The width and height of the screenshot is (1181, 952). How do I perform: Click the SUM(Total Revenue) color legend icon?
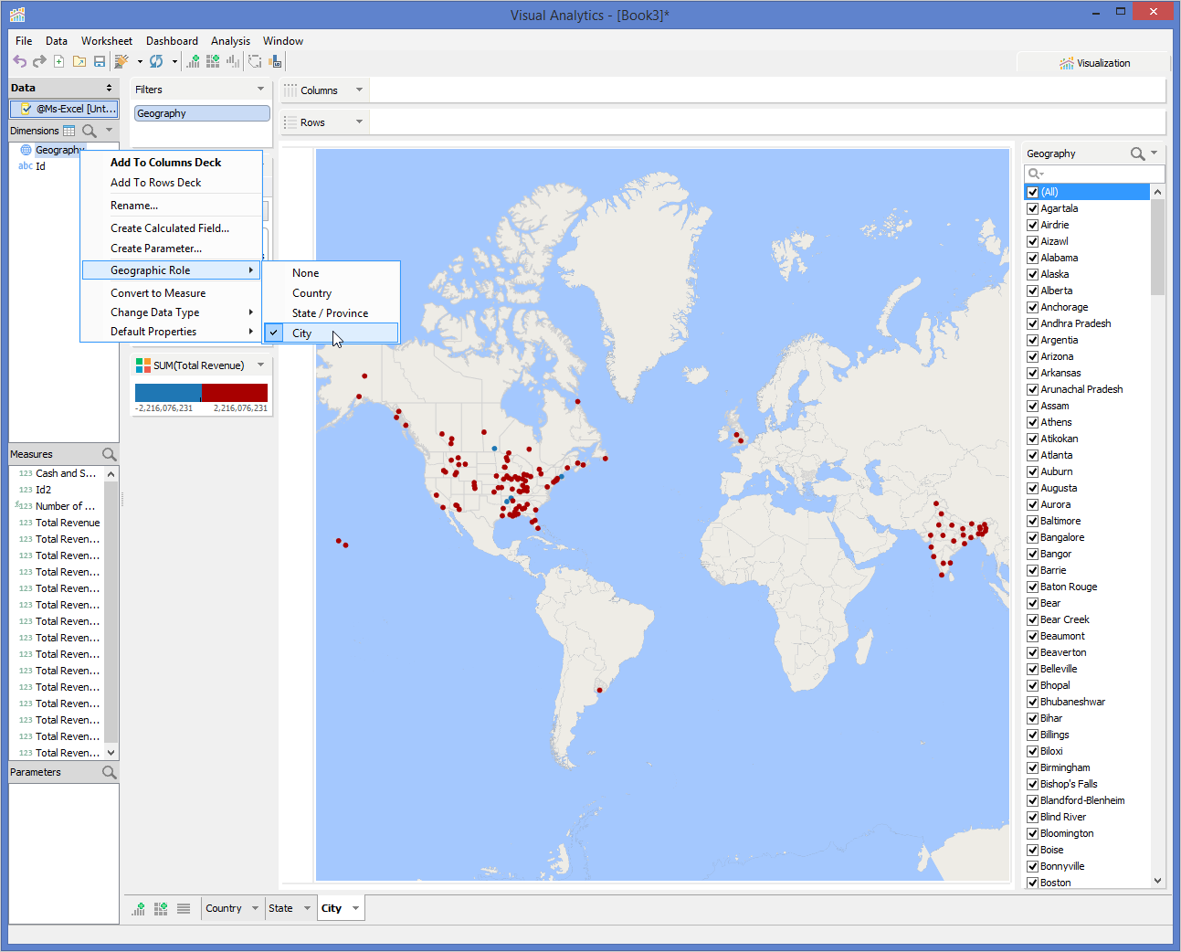tap(143, 365)
